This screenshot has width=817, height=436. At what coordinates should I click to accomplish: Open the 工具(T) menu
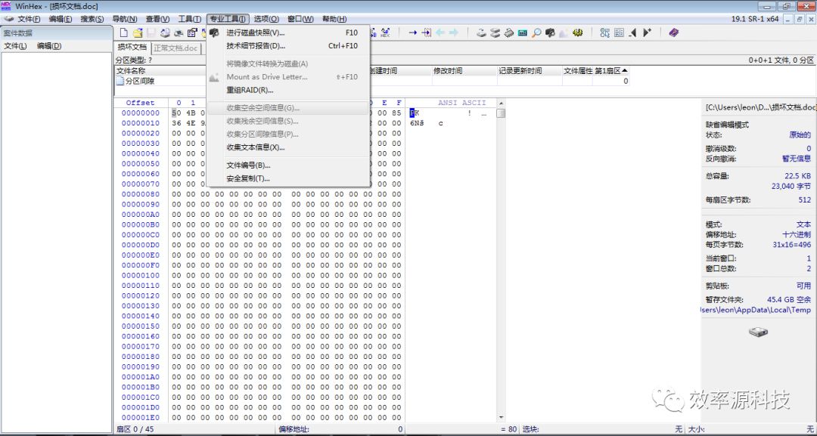pyautogui.click(x=190, y=19)
